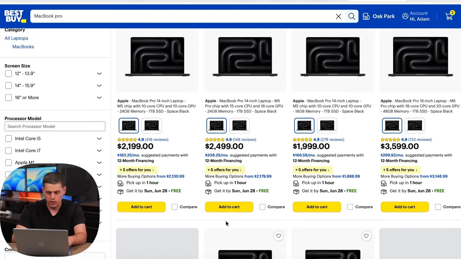Expand the Intel Core i5 chevron
Screen dimensions: 461x259
pos(99,138)
